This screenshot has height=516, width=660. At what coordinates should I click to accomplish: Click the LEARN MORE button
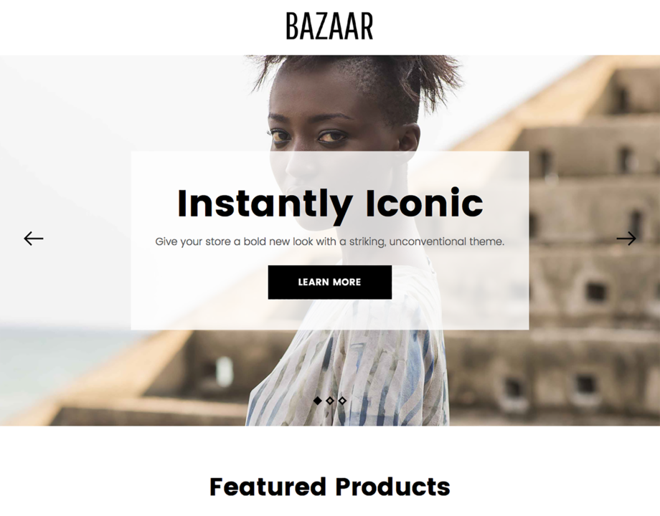(329, 282)
